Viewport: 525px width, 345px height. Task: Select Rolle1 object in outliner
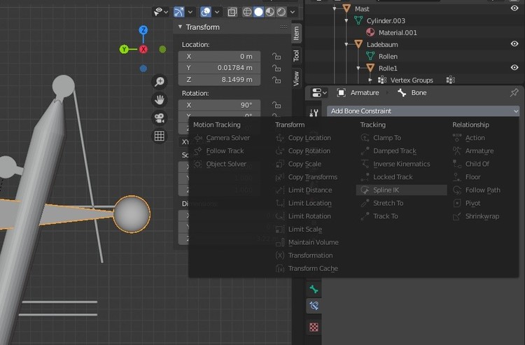pyautogui.click(x=388, y=68)
